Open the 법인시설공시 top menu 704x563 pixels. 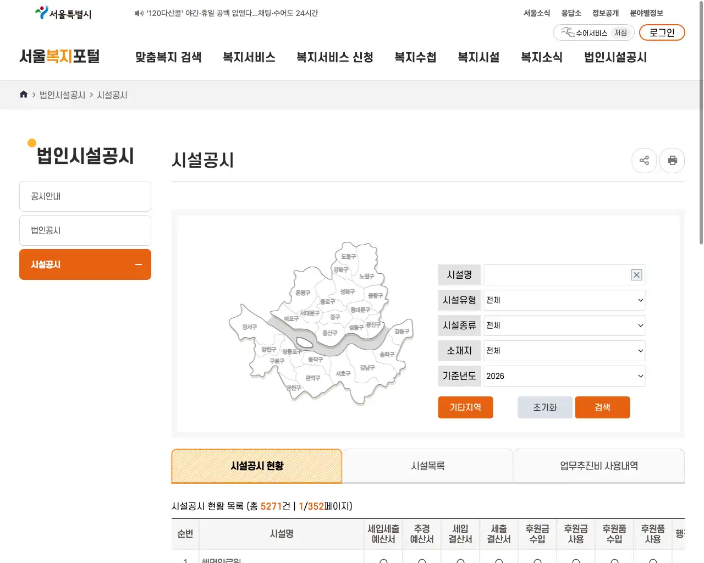click(x=615, y=57)
